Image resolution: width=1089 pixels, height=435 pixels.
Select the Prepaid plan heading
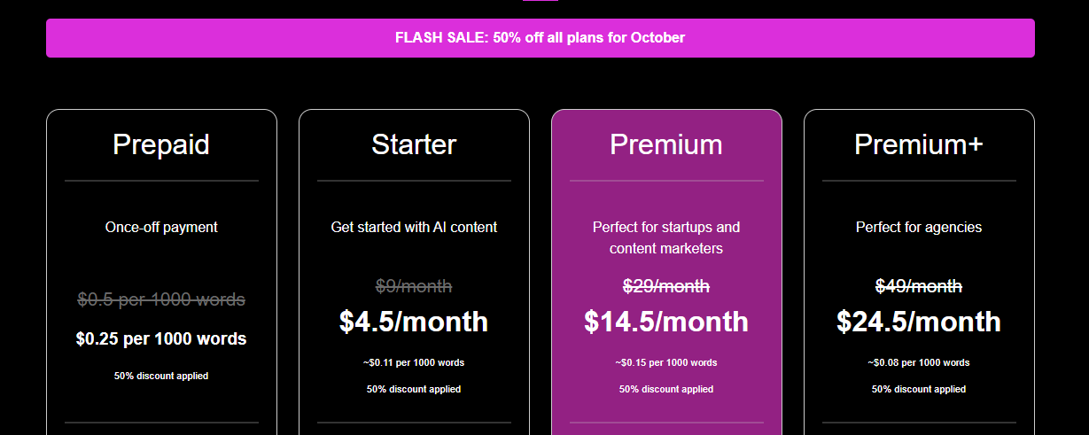tap(161, 144)
